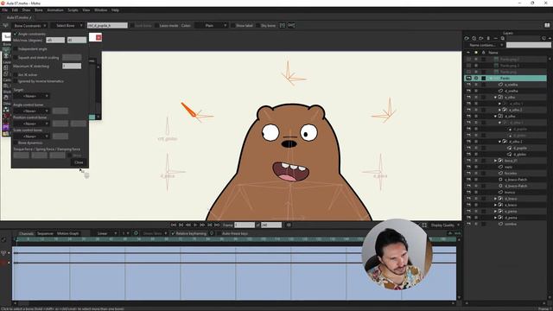Click the delete layer trash icon

pyautogui.click(x=488, y=38)
